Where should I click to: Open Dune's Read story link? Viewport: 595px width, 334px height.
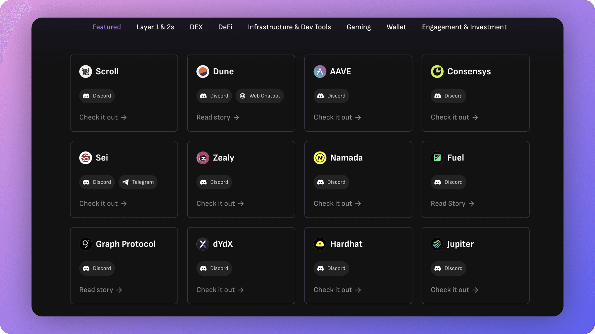218,117
